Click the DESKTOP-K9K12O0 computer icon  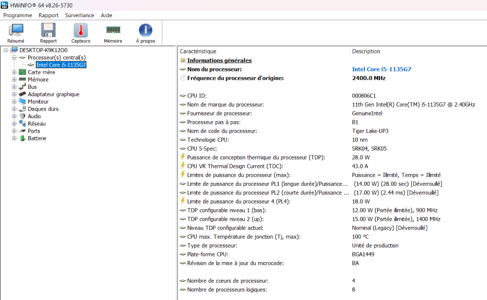(x=14, y=50)
